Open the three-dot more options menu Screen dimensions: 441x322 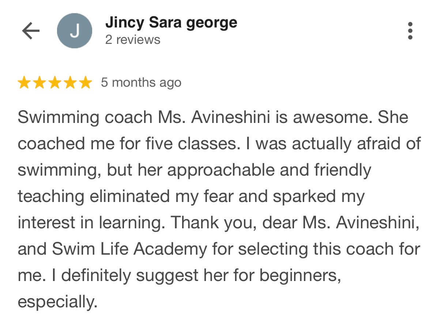[x=410, y=31]
